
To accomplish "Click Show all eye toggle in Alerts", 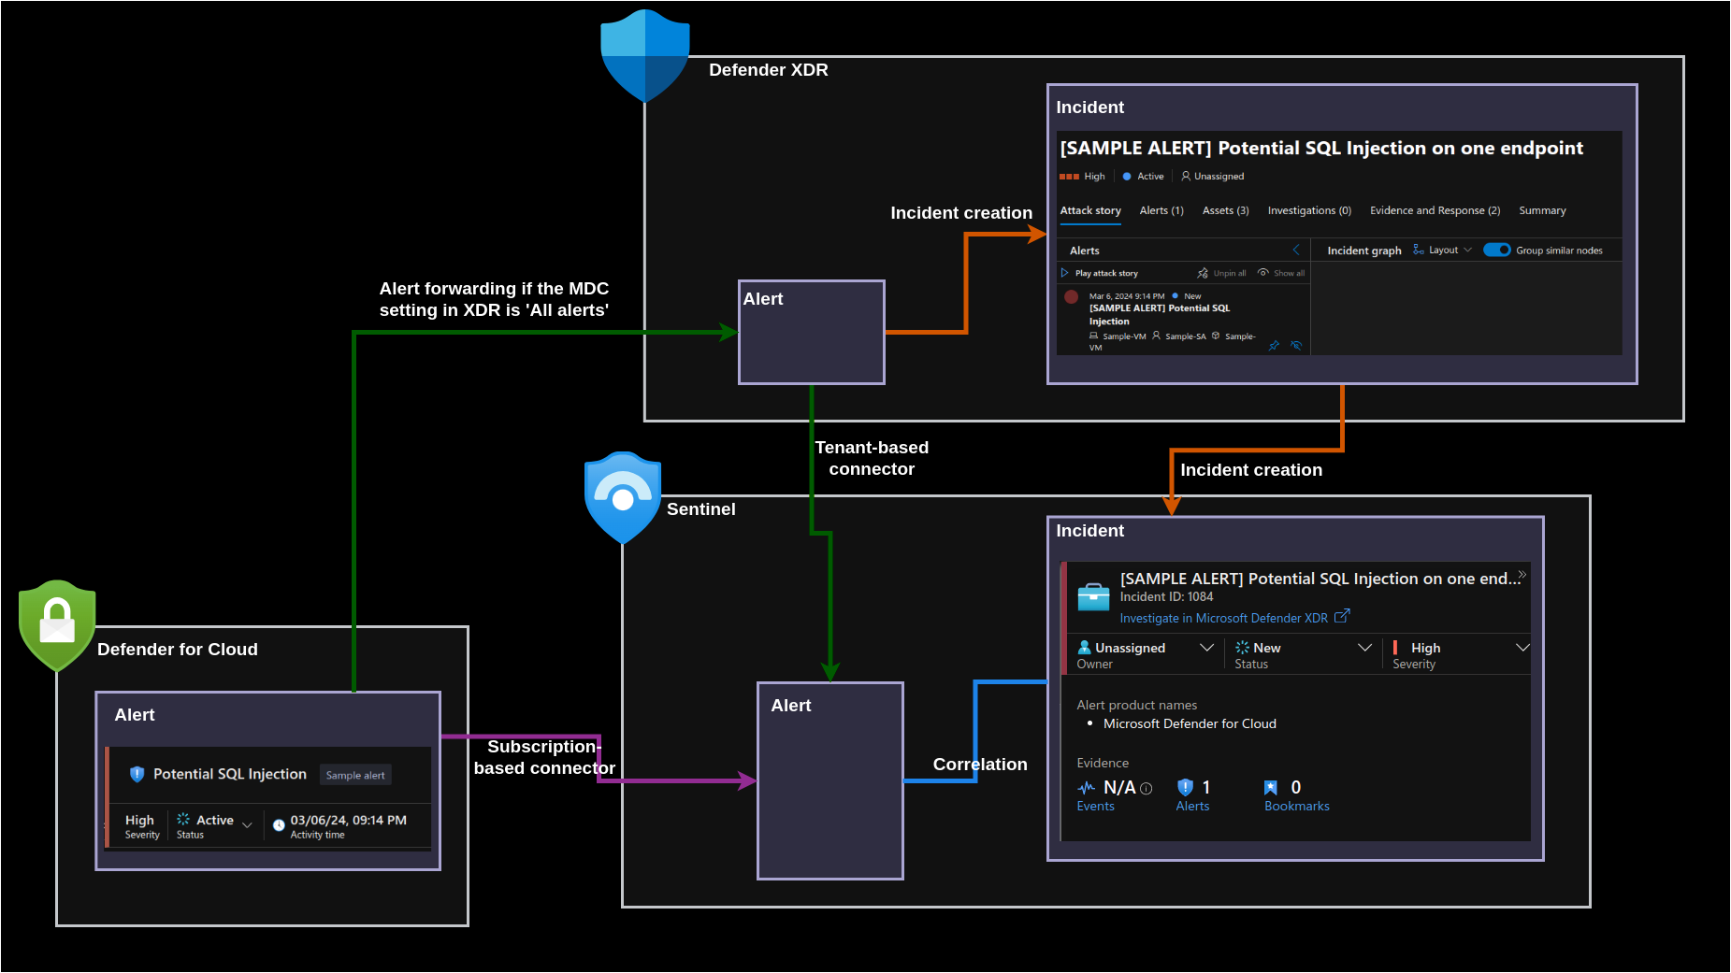I will click(x=1281, y=273).
